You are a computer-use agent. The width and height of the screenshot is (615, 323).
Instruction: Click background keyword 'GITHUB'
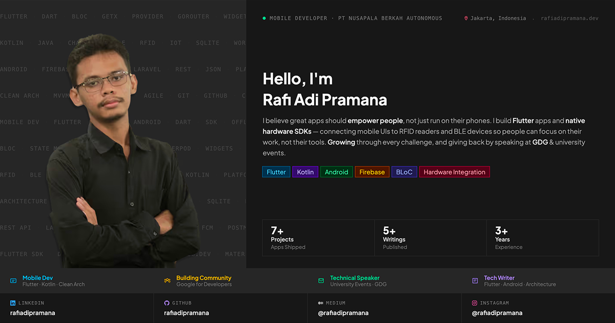(216, 96)
